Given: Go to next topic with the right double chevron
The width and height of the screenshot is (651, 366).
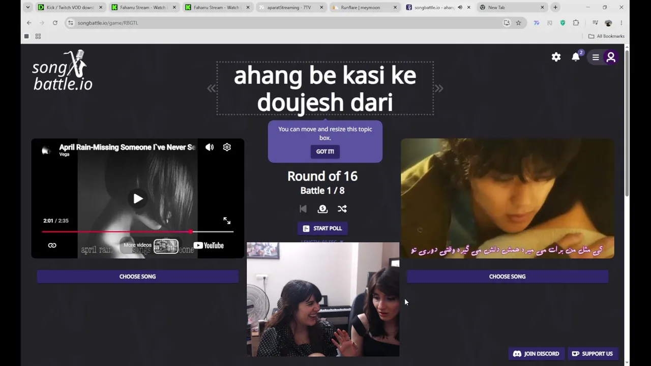Looking at the screenshot, I should (x=438, y=88).
